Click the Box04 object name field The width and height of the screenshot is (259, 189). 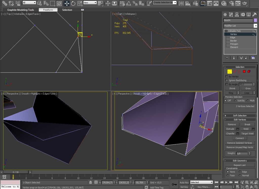(x=238, y=20)
